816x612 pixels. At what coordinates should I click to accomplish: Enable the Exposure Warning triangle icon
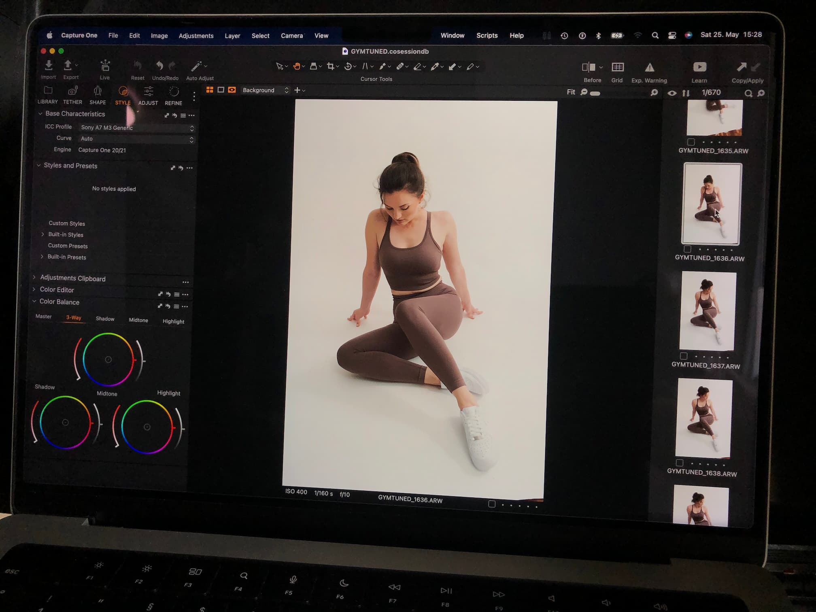[649, 68]
